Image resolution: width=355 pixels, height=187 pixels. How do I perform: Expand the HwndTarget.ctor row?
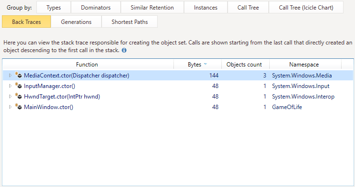click(x=10, y=97)
